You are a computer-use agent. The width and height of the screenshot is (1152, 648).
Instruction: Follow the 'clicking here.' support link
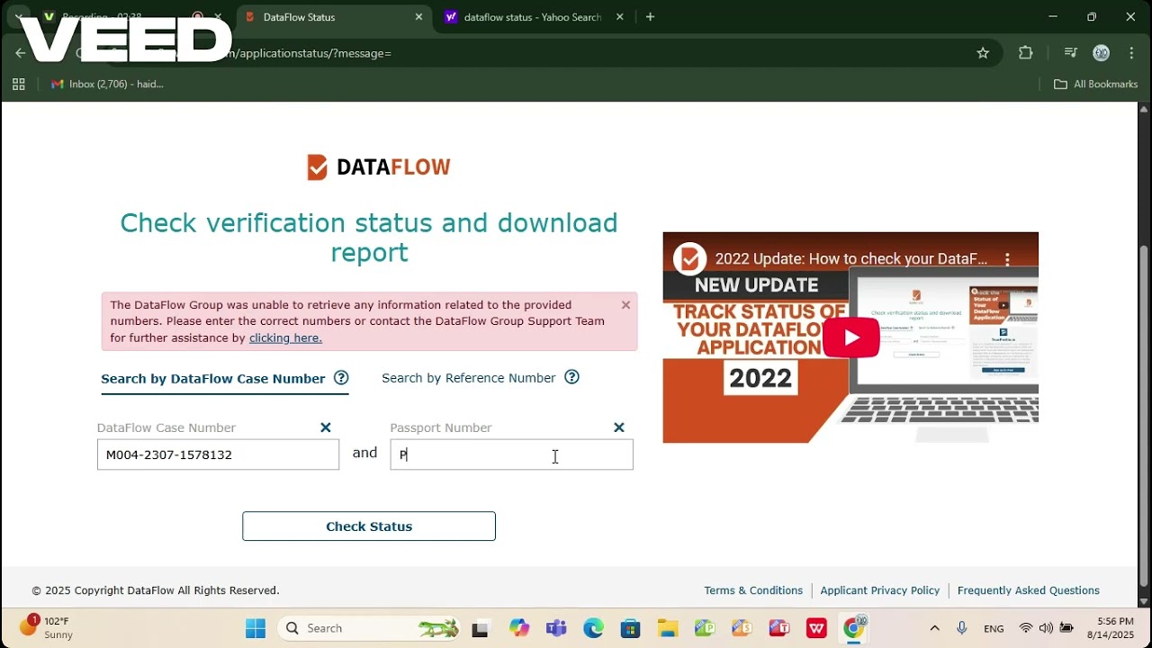tap(285, 338)
